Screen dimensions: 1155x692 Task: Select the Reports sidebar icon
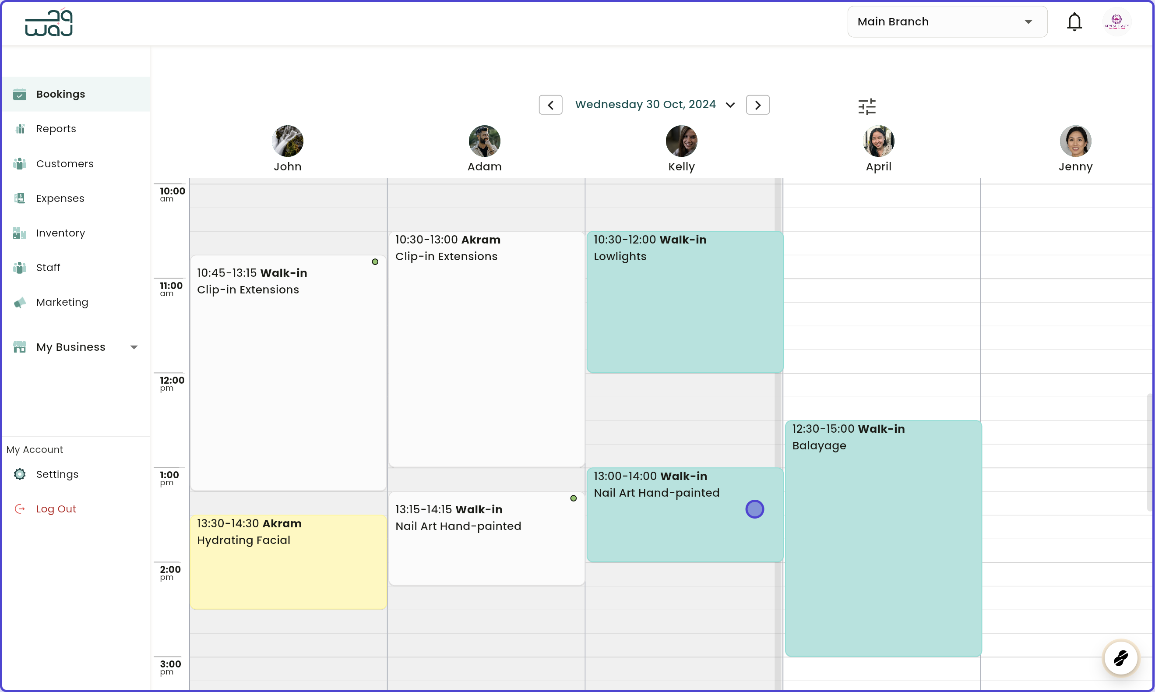[20, 129]
